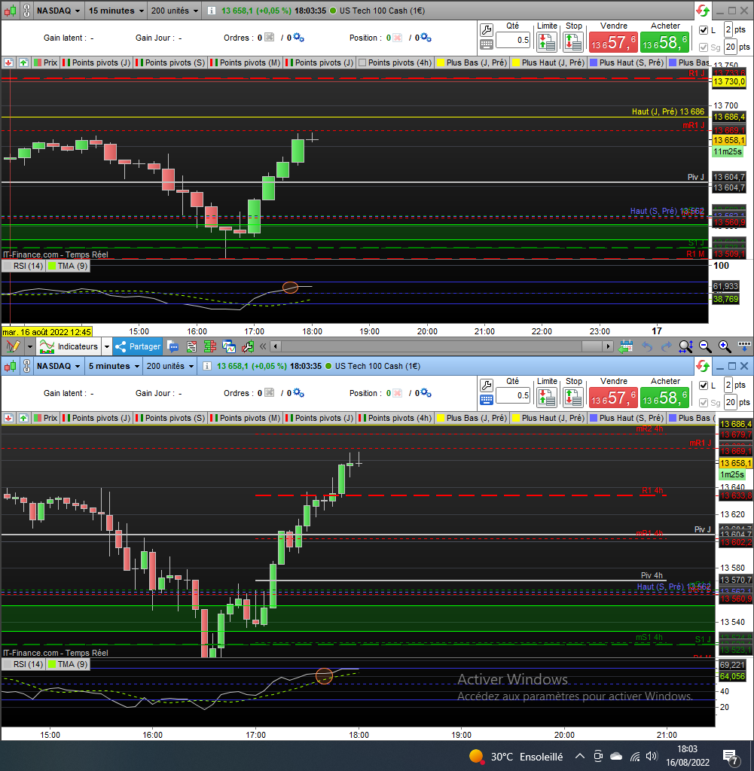This screenshot has width=754, height=771.
Task: Click Stop order button in 5 minutes chart
Action: click(573, 398)
